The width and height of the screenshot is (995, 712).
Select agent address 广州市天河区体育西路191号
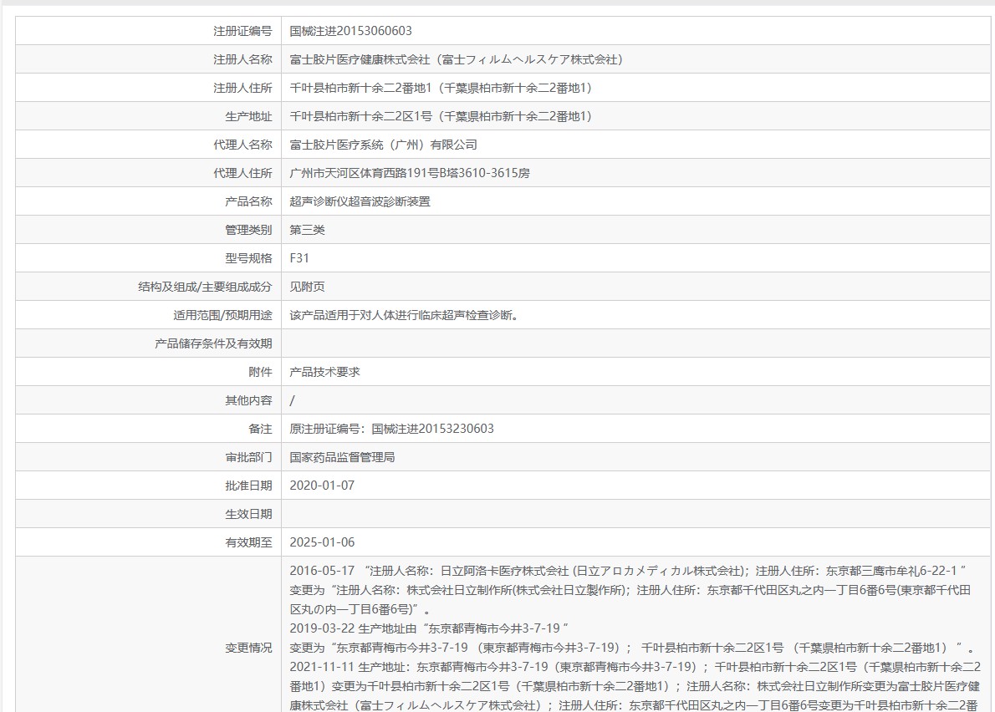coord(365,173)
